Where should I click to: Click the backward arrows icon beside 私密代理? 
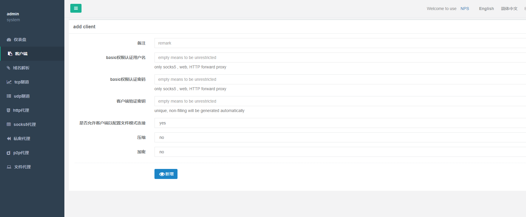tap(9, 139)
